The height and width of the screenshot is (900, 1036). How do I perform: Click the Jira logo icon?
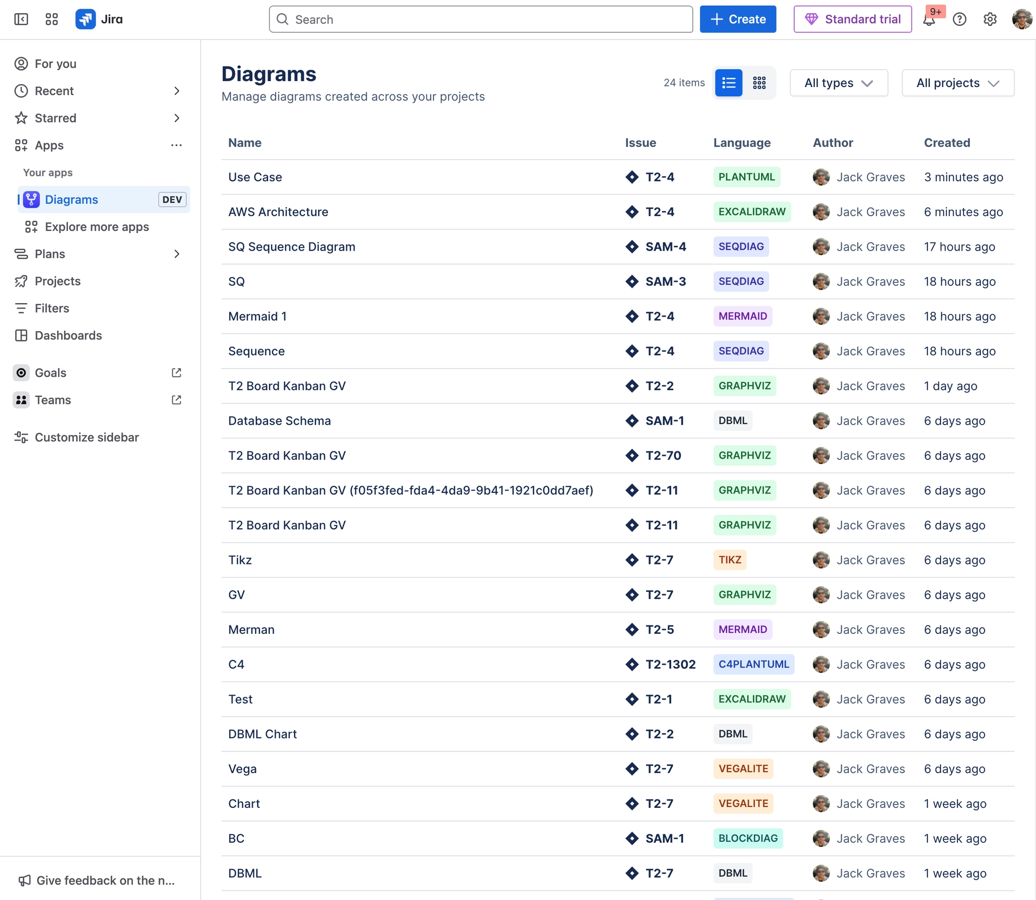[x=85, y=19]
